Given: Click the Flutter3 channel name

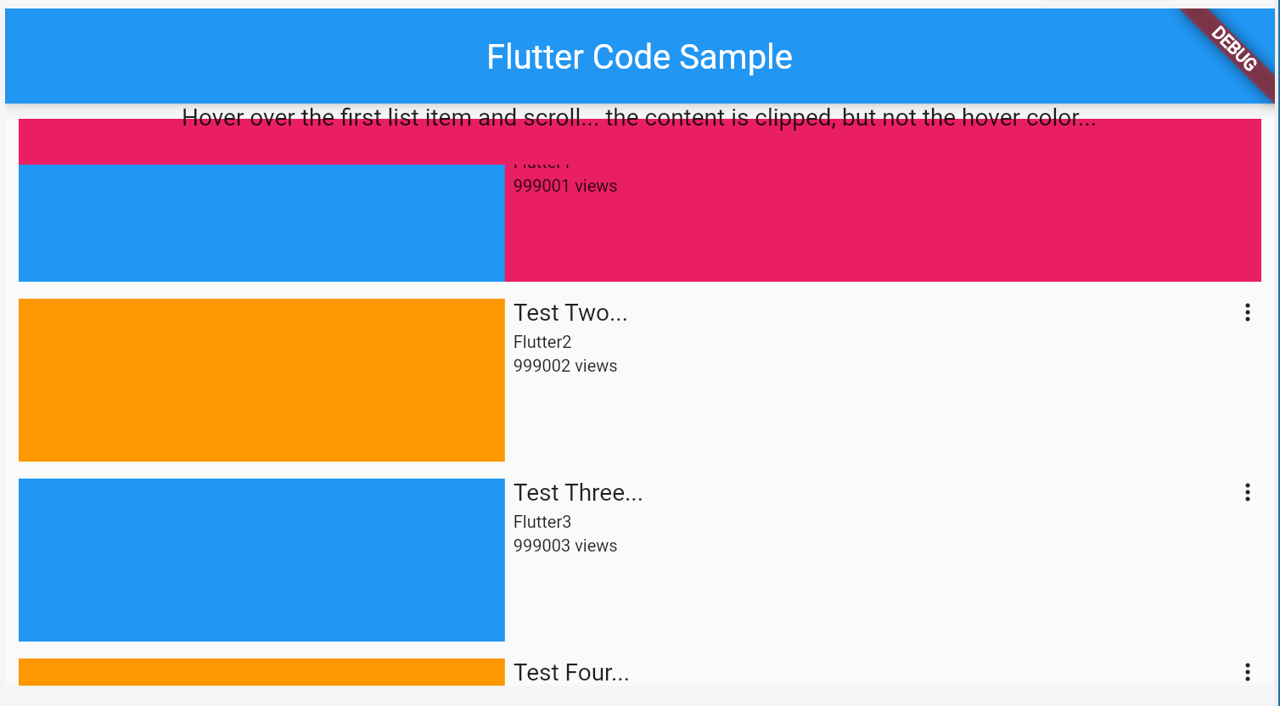Looking at the screenshot, I should point(542,522).
